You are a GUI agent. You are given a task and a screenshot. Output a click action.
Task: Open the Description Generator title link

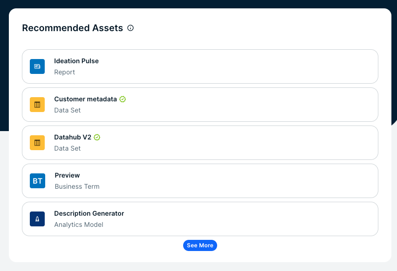(89, 213)
